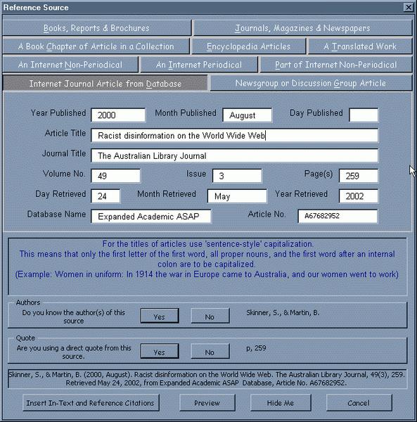417x422 pixels.
Task: Click No in the Quote section
Action: (x=210, y=351)
